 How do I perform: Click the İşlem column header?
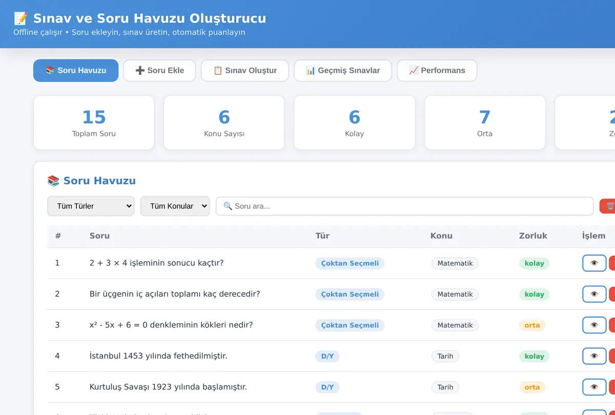click(594, 236)
